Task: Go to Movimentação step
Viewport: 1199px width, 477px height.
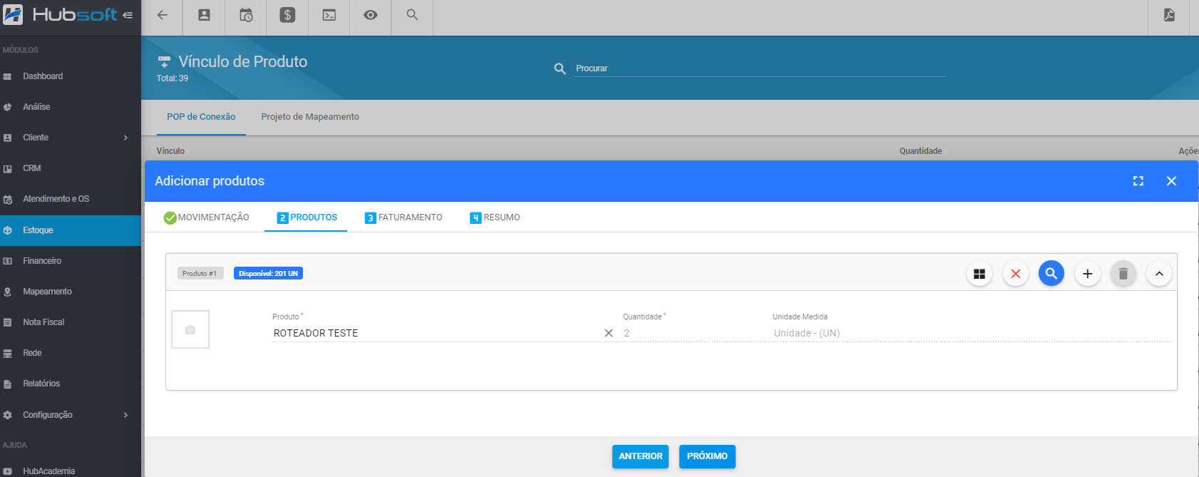Action: pos(207,217)
